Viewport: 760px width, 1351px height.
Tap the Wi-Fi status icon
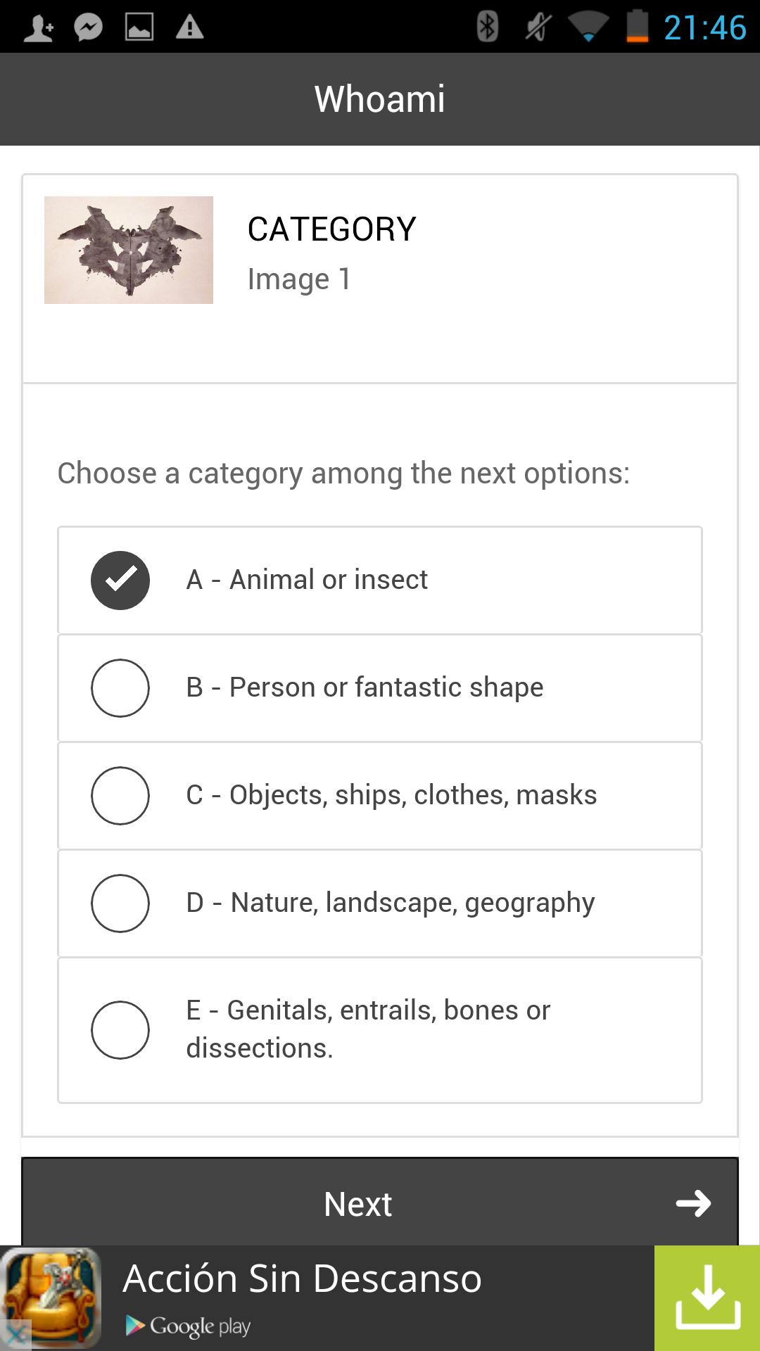click(588, 27)
